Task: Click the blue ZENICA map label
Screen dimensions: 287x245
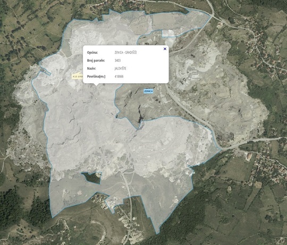Action: coord(148,91)
